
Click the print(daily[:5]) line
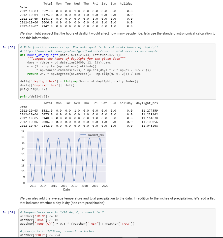point(35,96)
